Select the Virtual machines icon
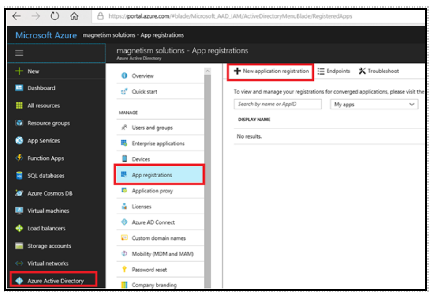Image resolution: width=434 pixels, height=301 pixels. pyautogui.click(x=19, y=211)
